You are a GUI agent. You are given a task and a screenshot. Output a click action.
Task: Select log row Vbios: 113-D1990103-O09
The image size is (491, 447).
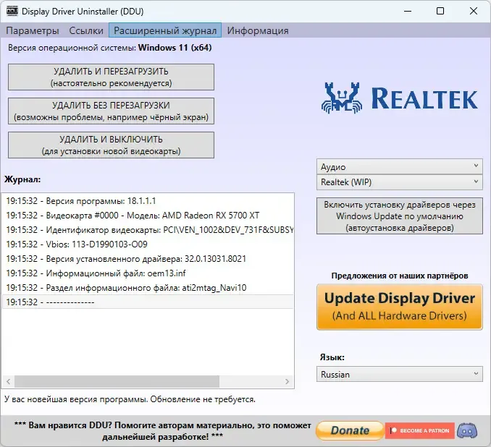tap(148, 244)
